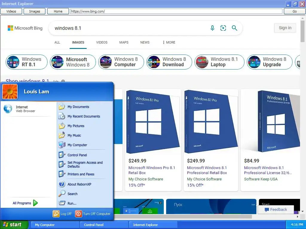Click the Windows Start button
Image resolution: width=306 pixels, height=229 pixels.
(14, 225)
